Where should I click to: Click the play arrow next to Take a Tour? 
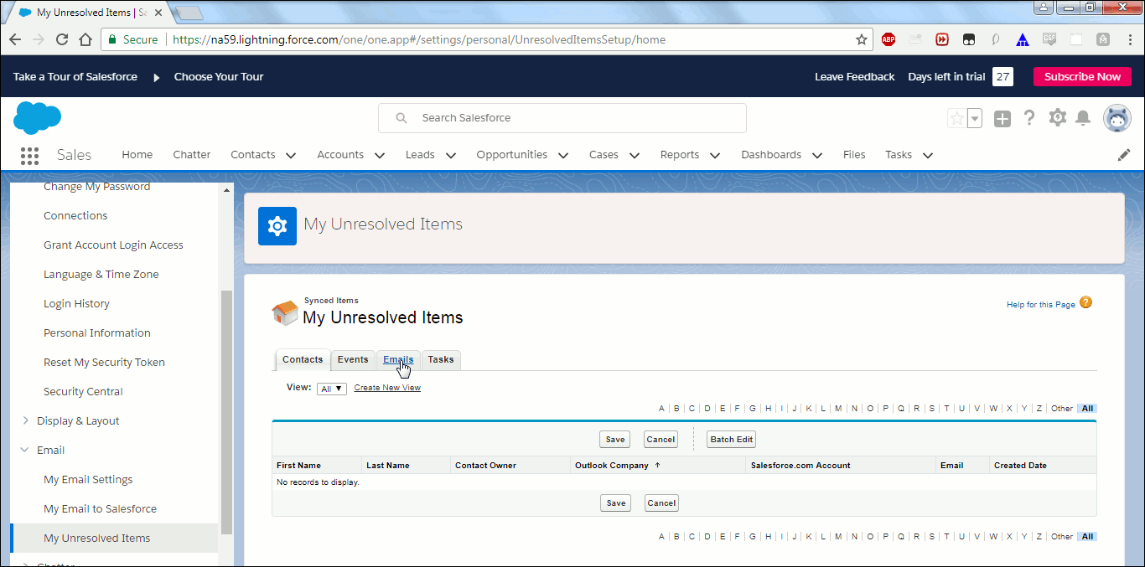click(x=156, y=77)
